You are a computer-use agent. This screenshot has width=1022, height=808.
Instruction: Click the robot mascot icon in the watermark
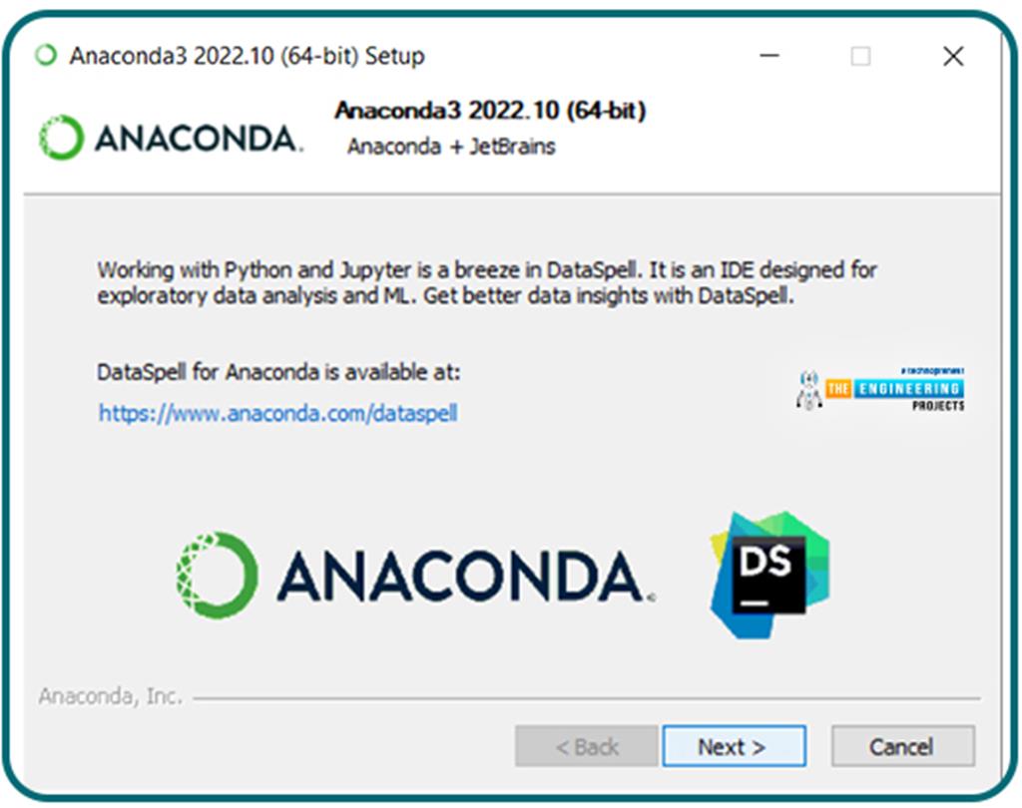808,390
